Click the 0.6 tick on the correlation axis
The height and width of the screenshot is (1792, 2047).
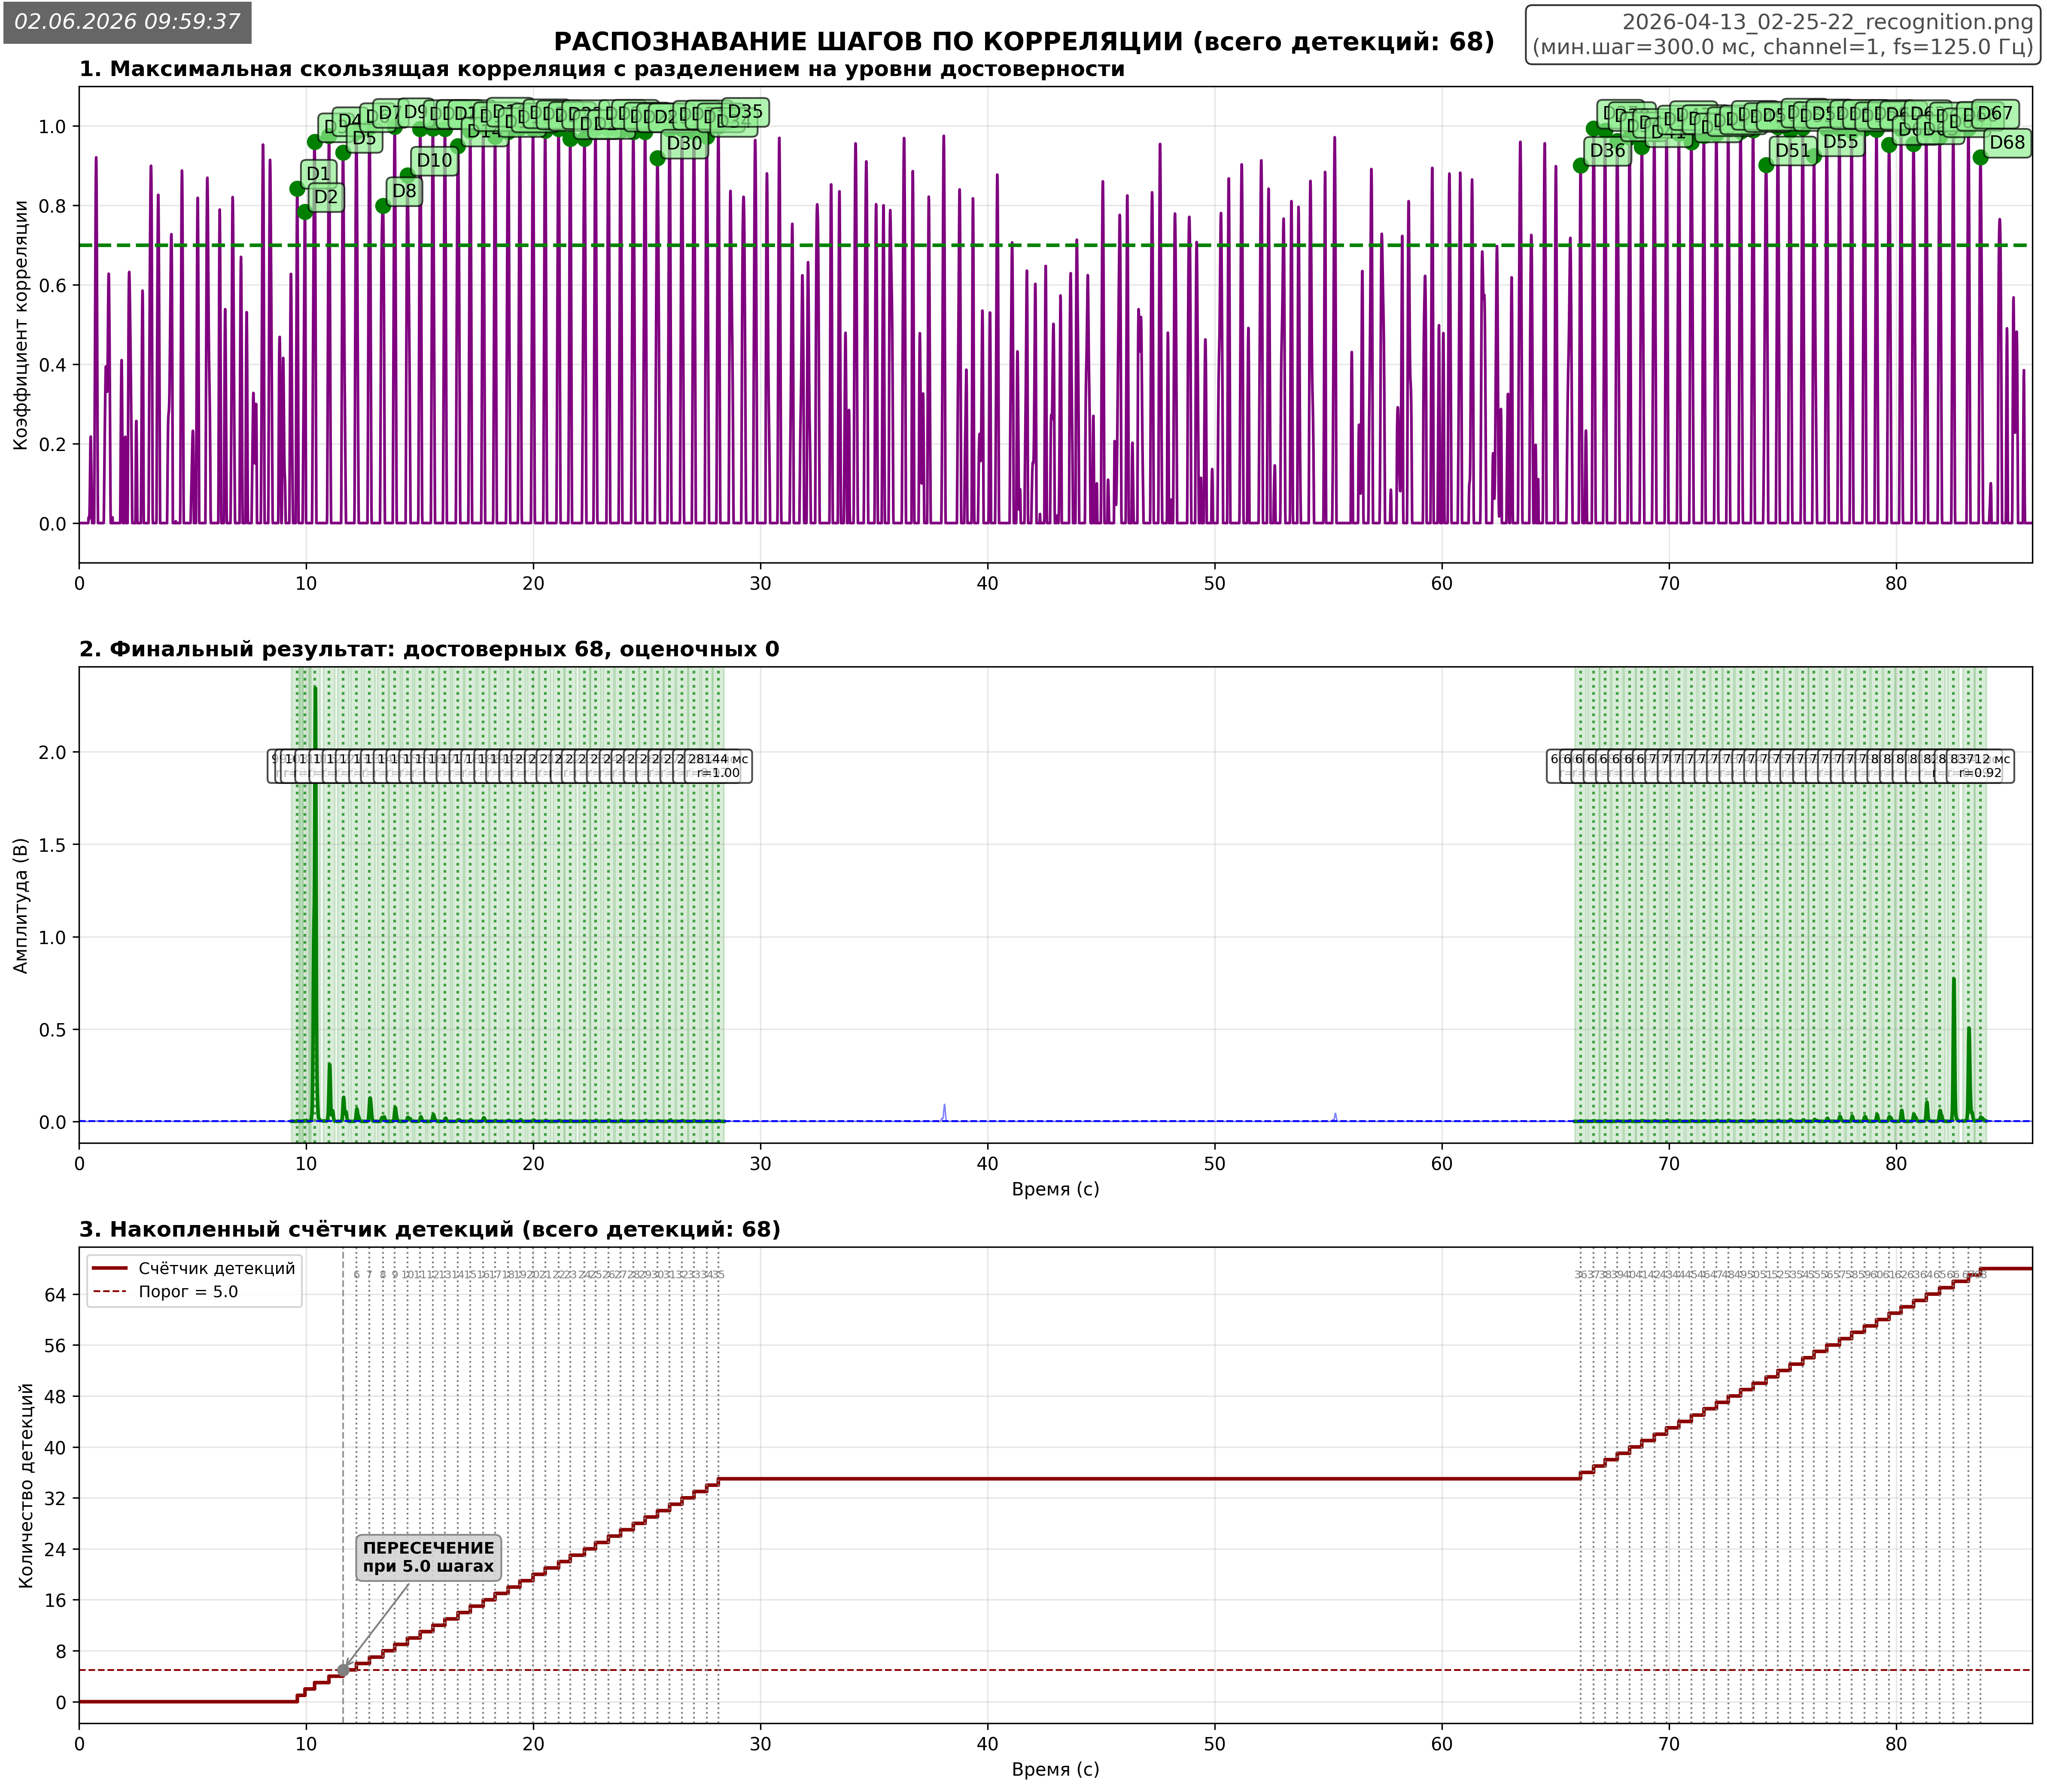click(x=53, y=286)
